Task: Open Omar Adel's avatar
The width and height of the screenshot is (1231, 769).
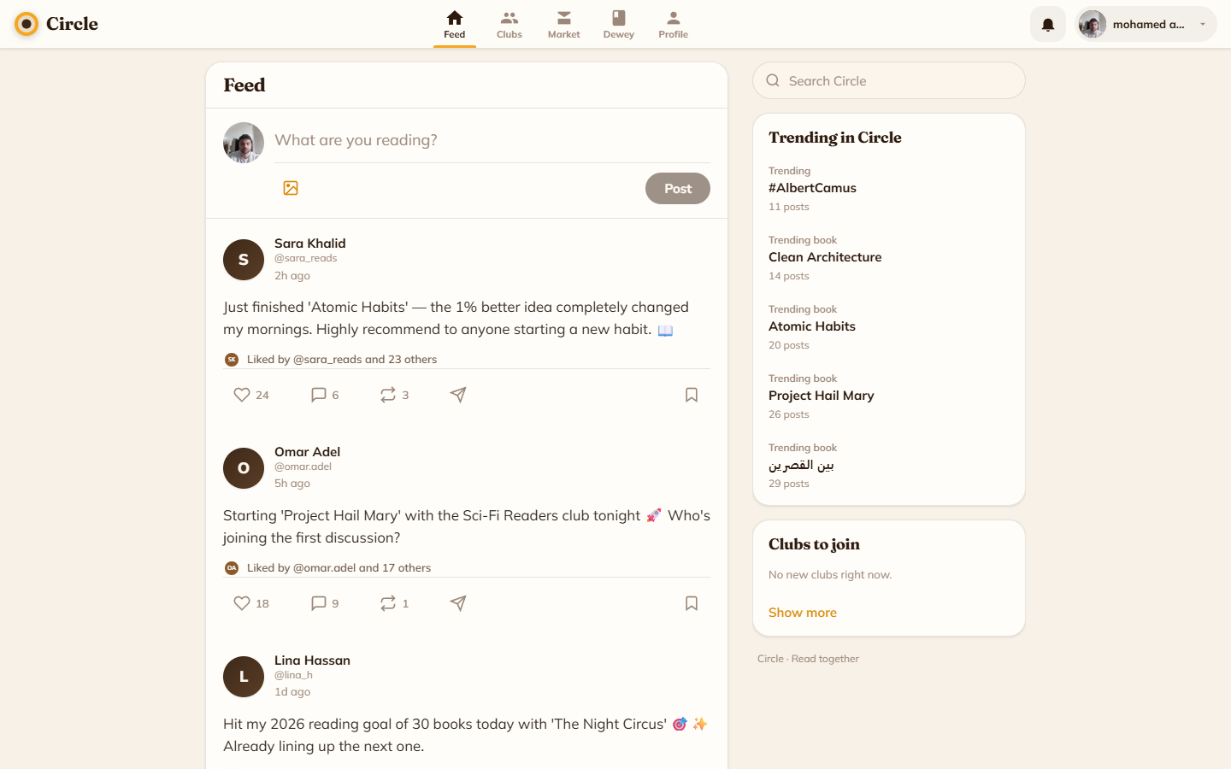Action: (244, 468)
